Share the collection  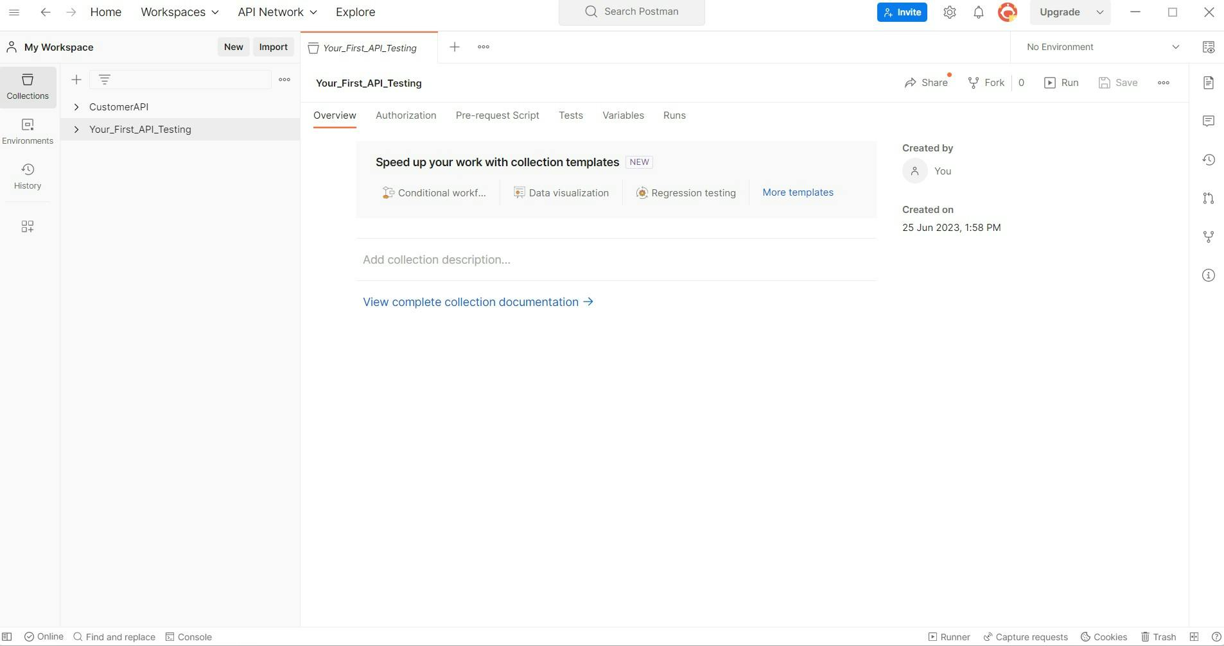pos(926,83)
